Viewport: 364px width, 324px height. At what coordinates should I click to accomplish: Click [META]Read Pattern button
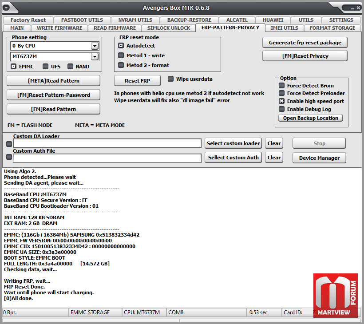(54, 80)
